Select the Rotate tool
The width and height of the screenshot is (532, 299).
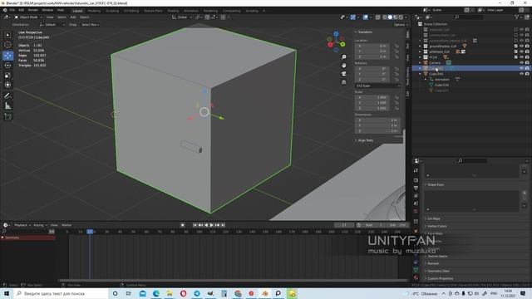pyautogui.click(x=7, y=65)
